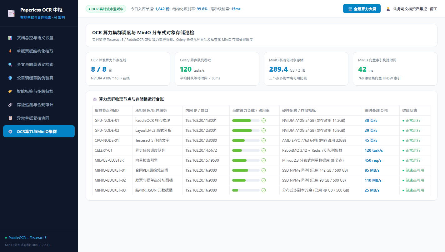Click the 健康高可用 status in MINIO-BUCKET-02 row
The height and width of the screenshot is (252, 445).
413,180
